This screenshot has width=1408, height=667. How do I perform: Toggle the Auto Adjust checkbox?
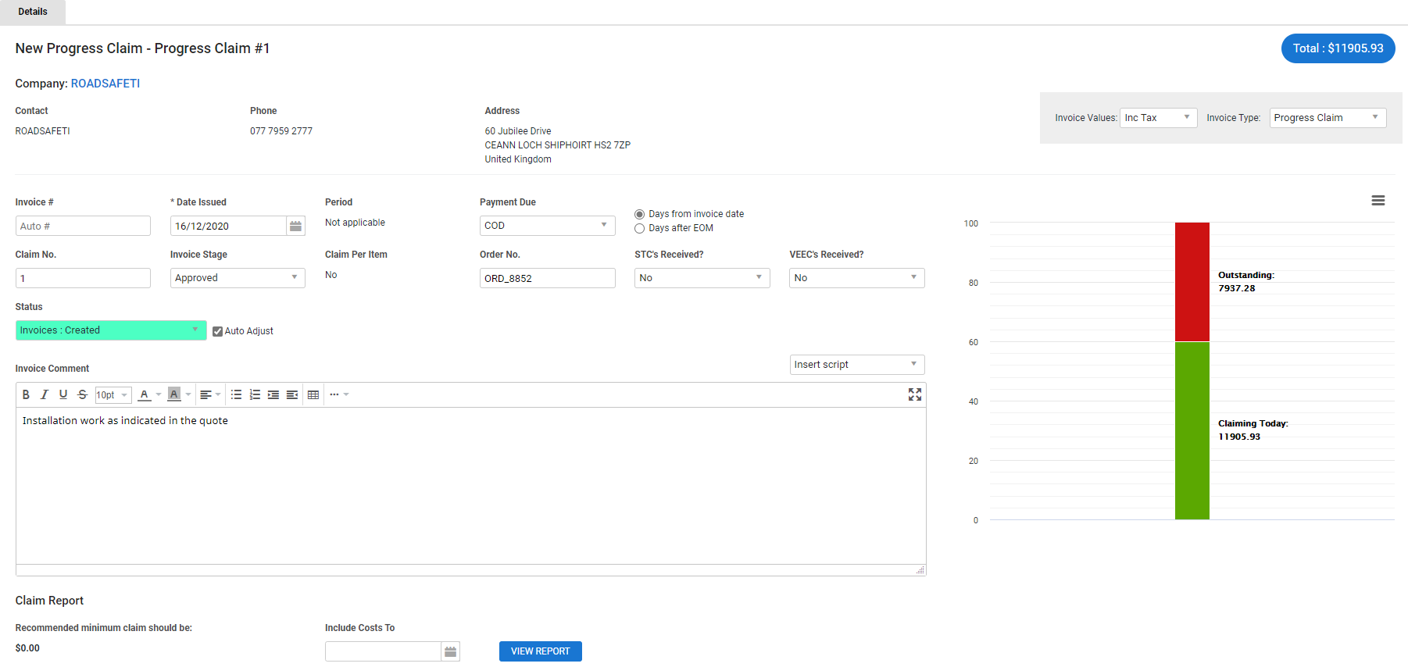click(x=218, y=331)
